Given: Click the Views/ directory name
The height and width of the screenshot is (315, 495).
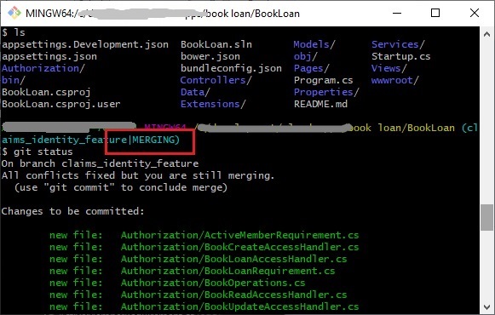Looking at the screenshot, I should pyautogui.click(x=389, y=68).
